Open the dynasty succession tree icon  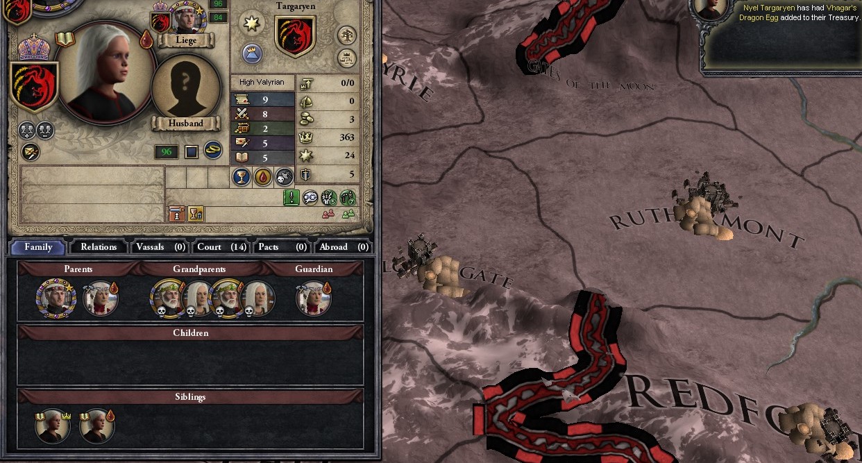click(x=348, y=57)
